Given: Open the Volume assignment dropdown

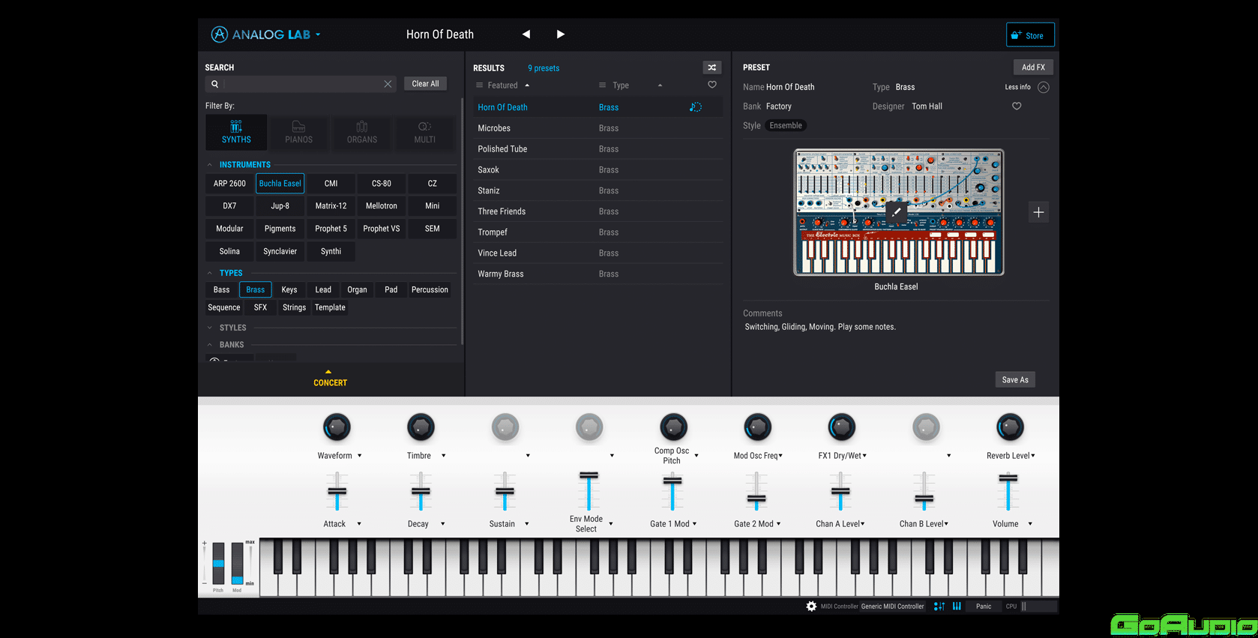Looking at the screenshot, I should [1030, 524].
